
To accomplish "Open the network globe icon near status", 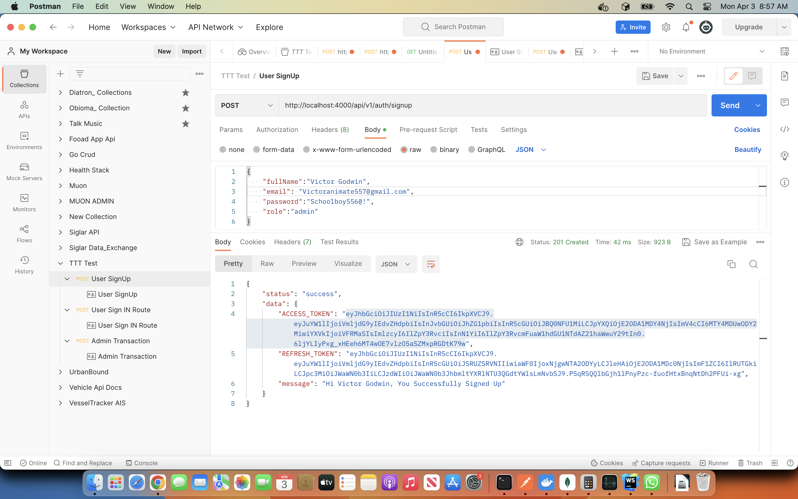I will [x=519, y=242].
